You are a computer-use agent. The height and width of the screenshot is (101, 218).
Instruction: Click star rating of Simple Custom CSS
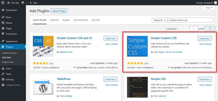135,63
